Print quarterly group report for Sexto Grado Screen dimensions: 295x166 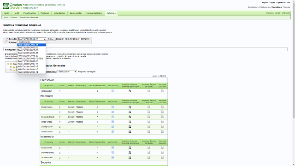pos(130,148)
